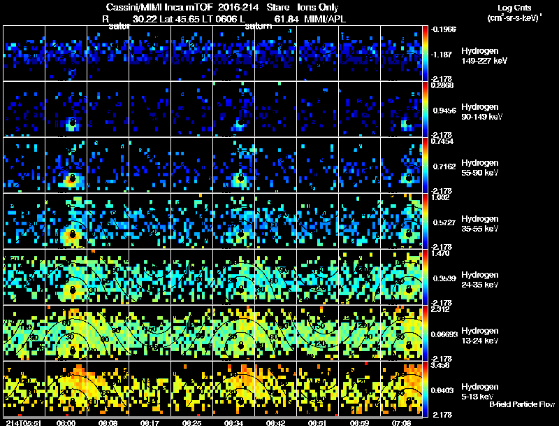Click the color bar for the 35-55 keV row
The width and height of the screenshot is (559, 426).
425,221
